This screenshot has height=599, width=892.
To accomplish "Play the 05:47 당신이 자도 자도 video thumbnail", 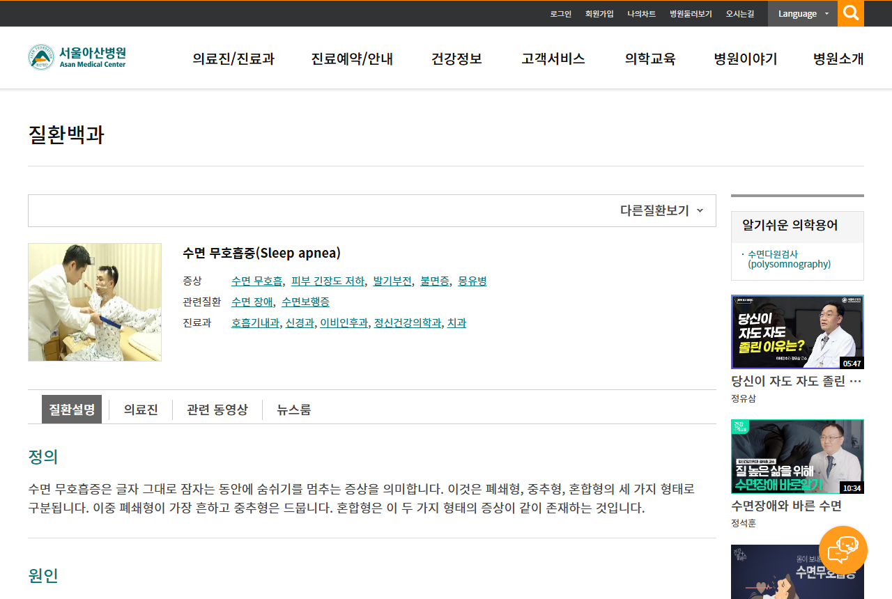I will (797, 332).
